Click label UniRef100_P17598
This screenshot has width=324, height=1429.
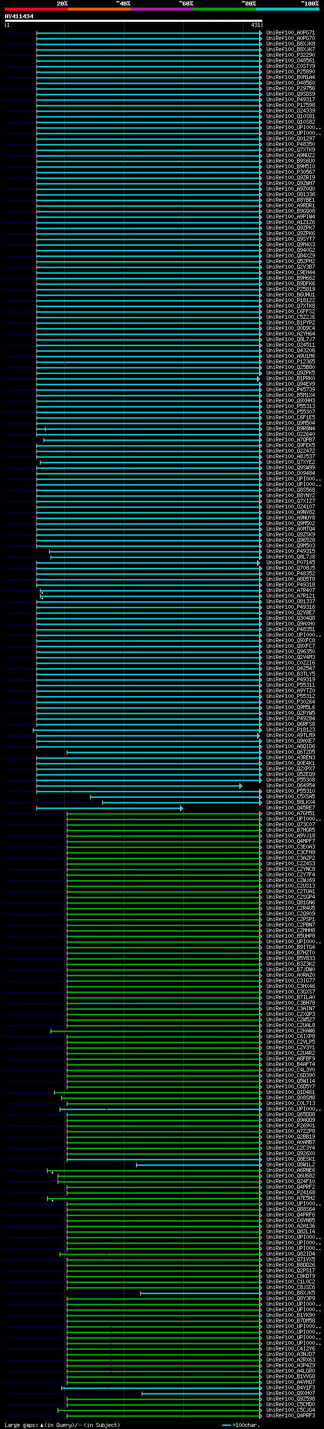click(x=291, y=105)
